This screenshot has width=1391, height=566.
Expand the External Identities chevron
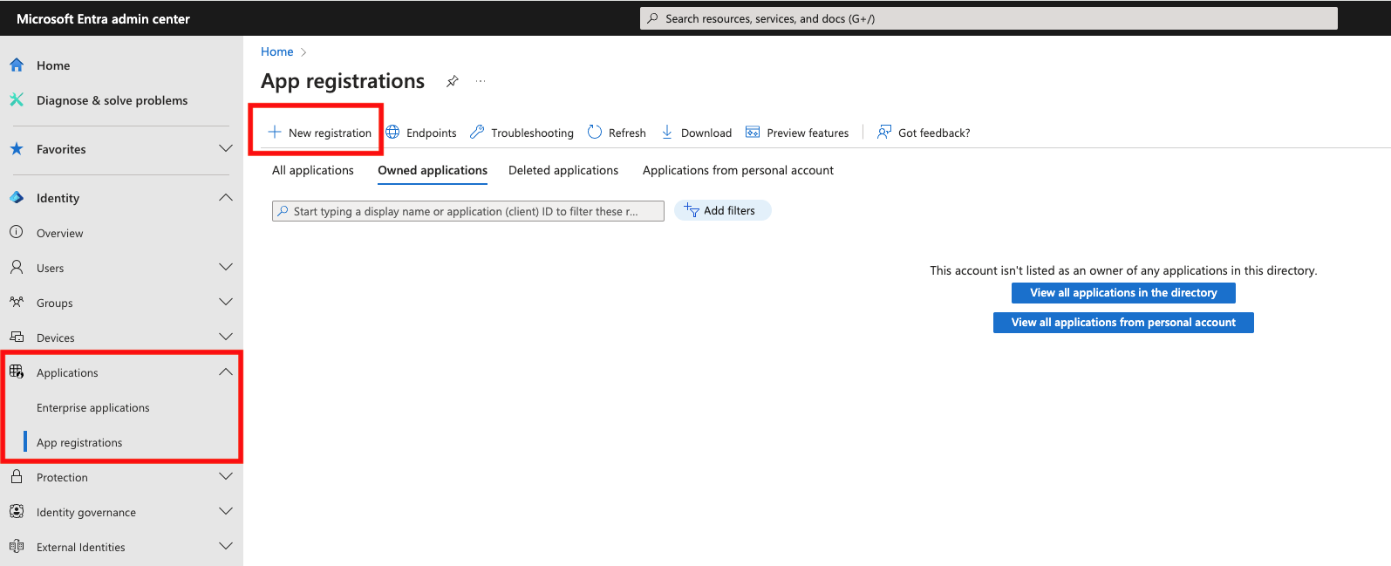pyautogui.click(x=226, y=546)
